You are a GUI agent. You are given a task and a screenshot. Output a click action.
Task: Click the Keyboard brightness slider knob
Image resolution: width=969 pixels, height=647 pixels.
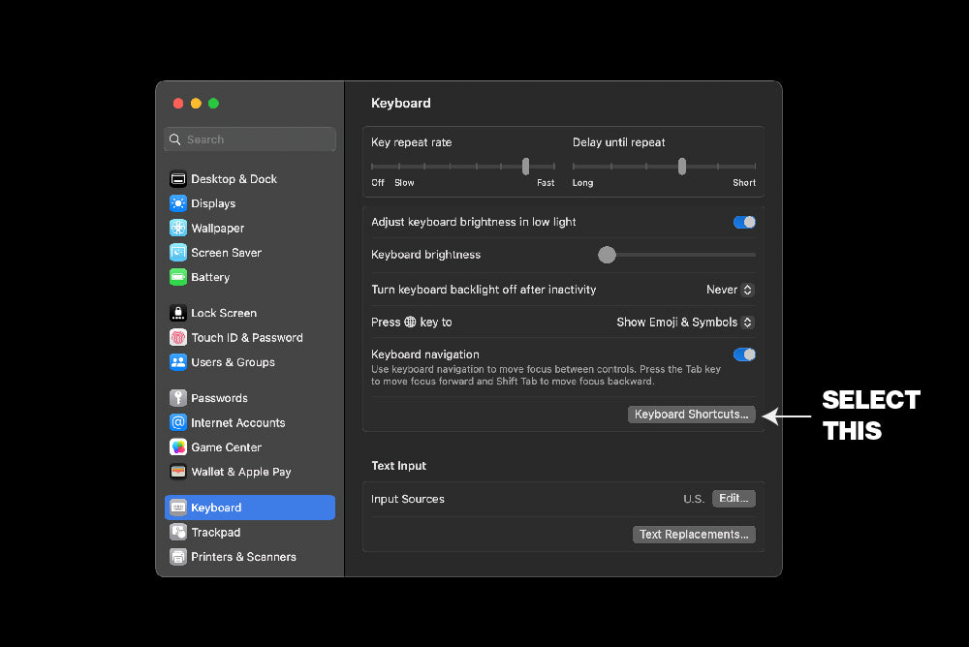tap(607, 255)
